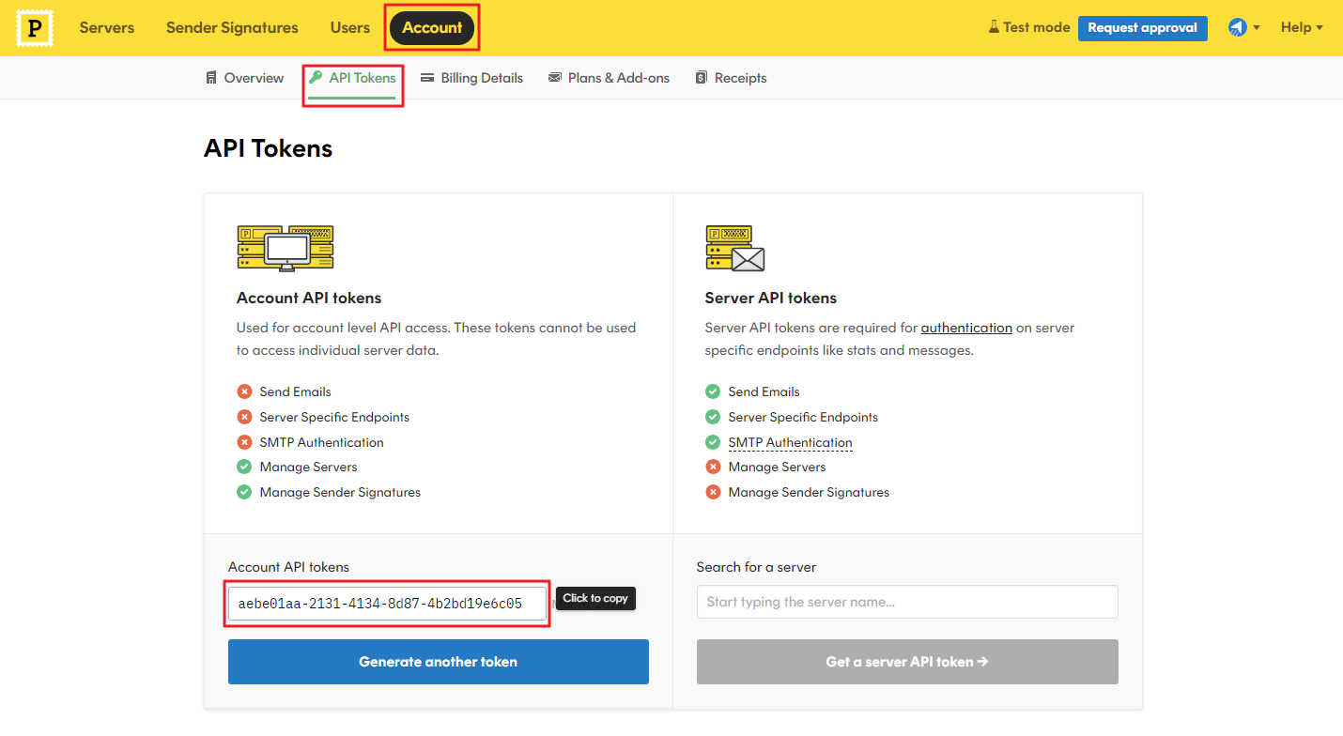Focus the server name search field
The height and width of the screenshot is (736, 1343).
coord(907,602)
